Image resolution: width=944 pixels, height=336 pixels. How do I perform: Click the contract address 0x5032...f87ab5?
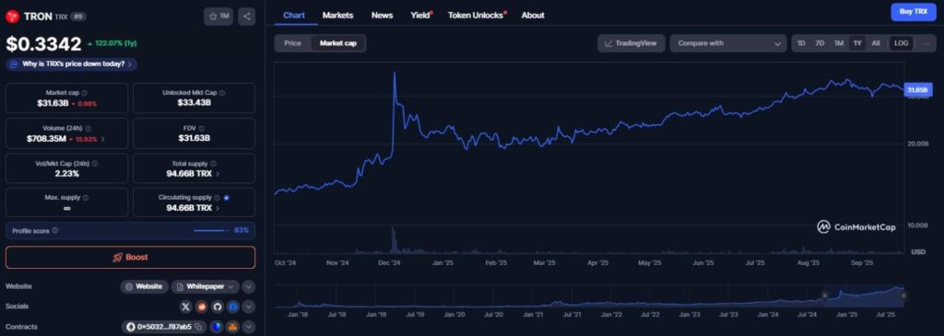click(164, 327)
